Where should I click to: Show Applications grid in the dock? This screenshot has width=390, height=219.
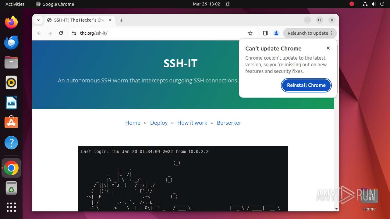coord(11,207)
